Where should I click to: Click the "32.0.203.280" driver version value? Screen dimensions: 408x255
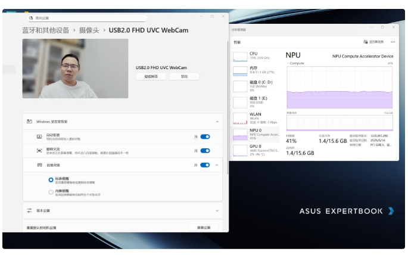tap(379, 136)
